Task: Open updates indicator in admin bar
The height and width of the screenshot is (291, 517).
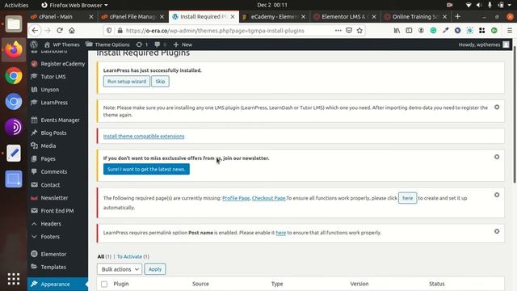Action: [142, 44]
